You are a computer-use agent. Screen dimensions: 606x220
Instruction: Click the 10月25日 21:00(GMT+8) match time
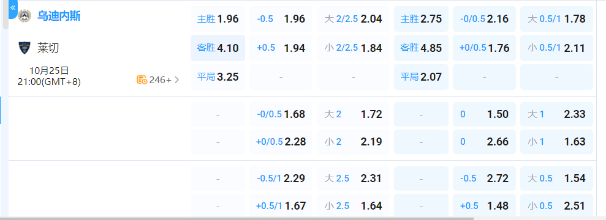click(x=49, y=76)
